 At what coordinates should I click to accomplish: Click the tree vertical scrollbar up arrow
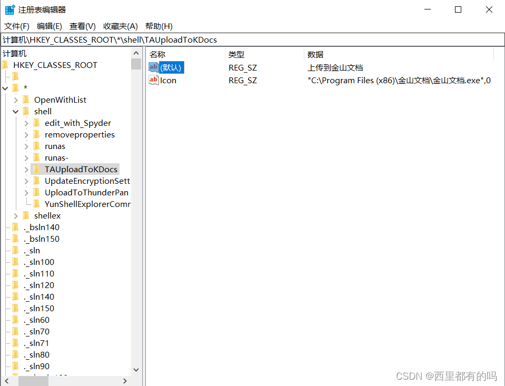136,53
